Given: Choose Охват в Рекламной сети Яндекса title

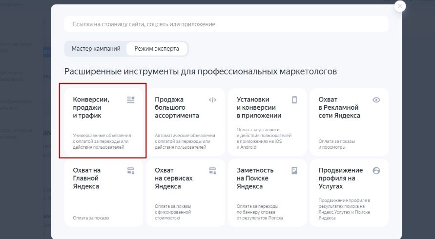Looking at the screenshot, I should (339, 108).
